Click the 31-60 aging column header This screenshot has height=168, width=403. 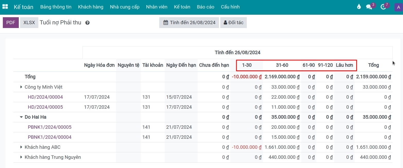tap(282, 65)
